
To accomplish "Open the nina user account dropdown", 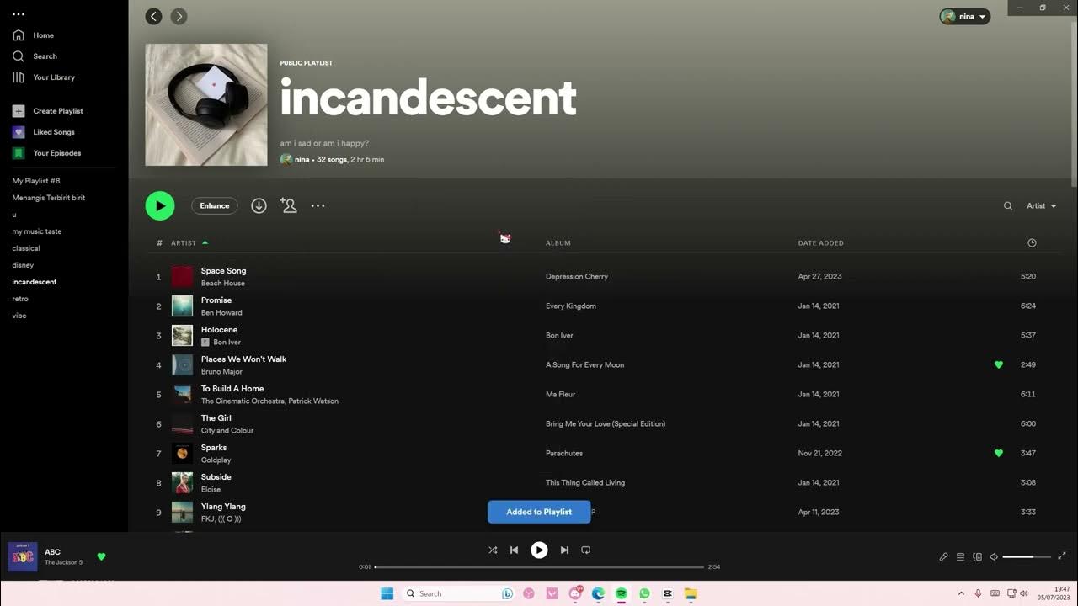I will 964,16.
